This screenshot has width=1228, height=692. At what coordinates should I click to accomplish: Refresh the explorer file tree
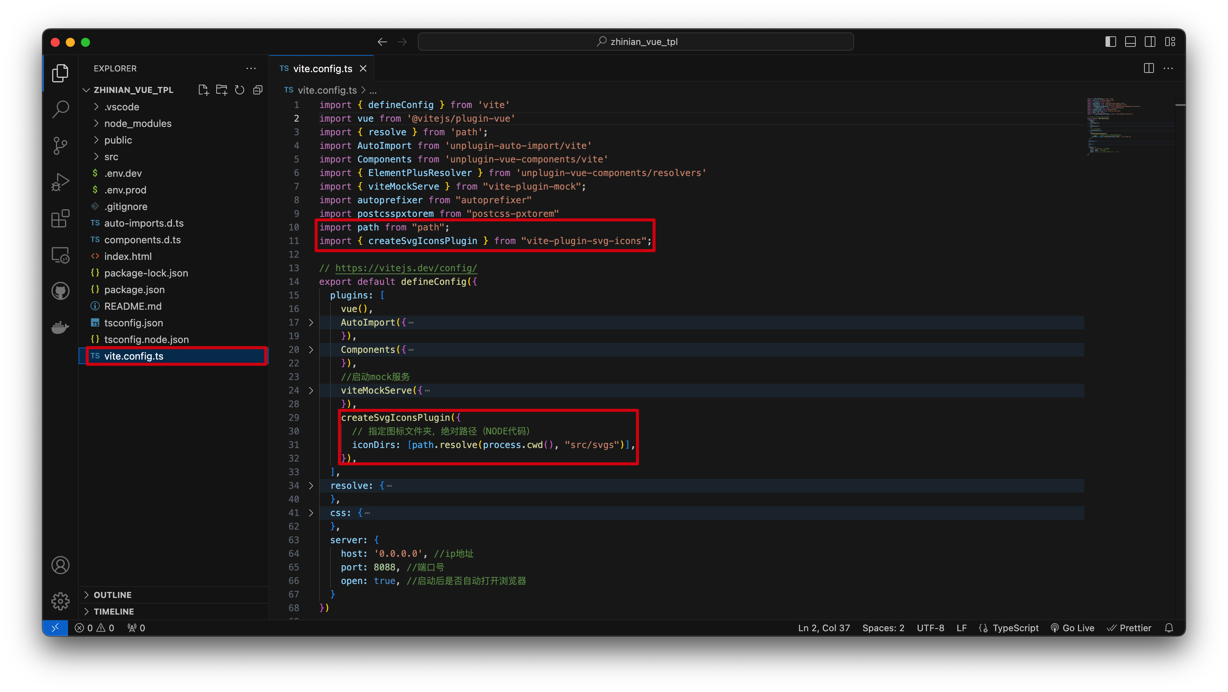pos(240,90)
